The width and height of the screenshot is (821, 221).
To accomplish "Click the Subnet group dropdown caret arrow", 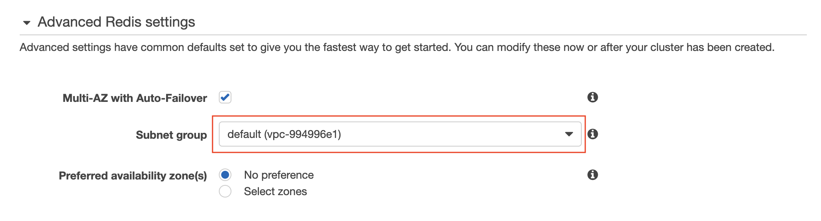I will pos(569,134).
